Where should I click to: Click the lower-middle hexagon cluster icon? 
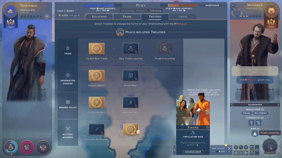pyautogui.click(x=241, y=153)
